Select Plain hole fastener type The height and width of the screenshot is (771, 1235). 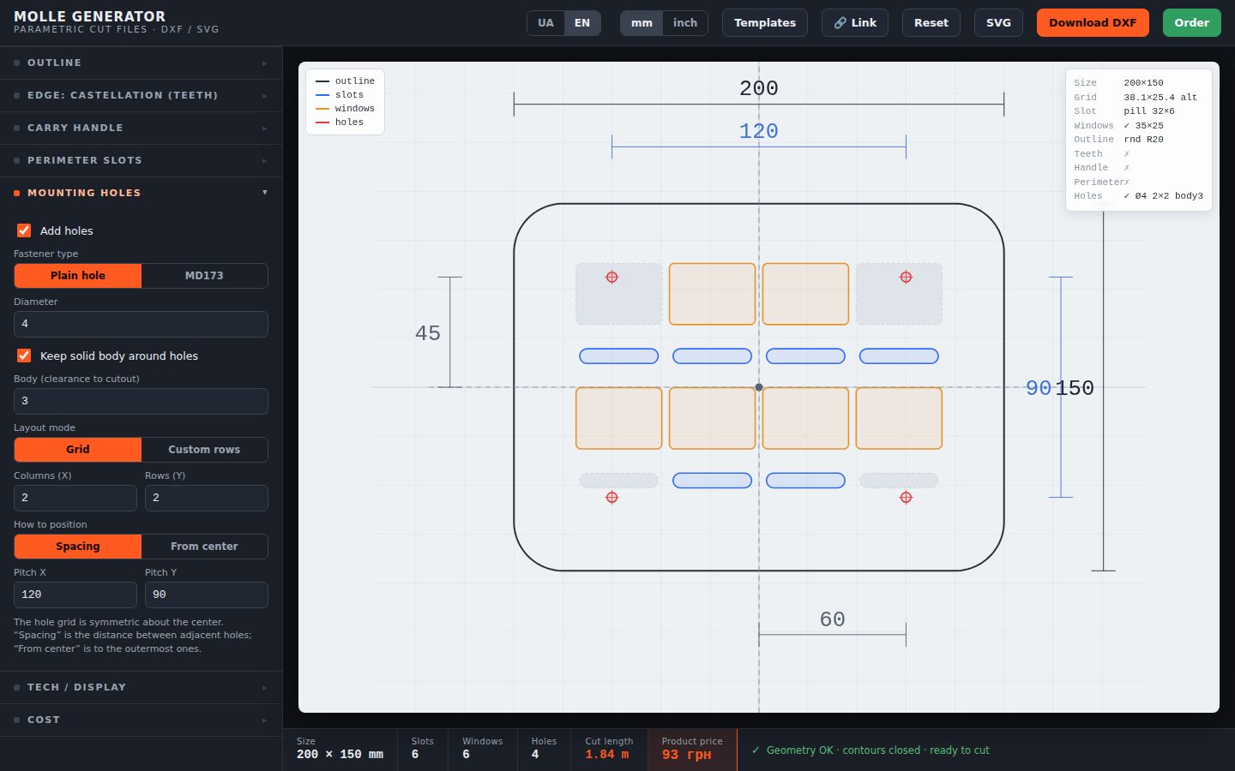78,276
